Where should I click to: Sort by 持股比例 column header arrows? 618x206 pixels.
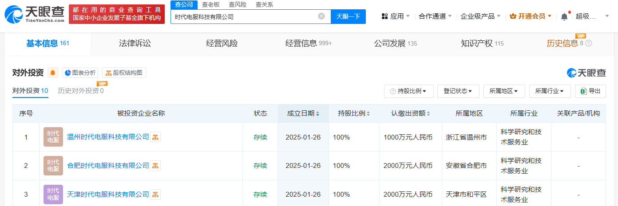tap(368, 114)
